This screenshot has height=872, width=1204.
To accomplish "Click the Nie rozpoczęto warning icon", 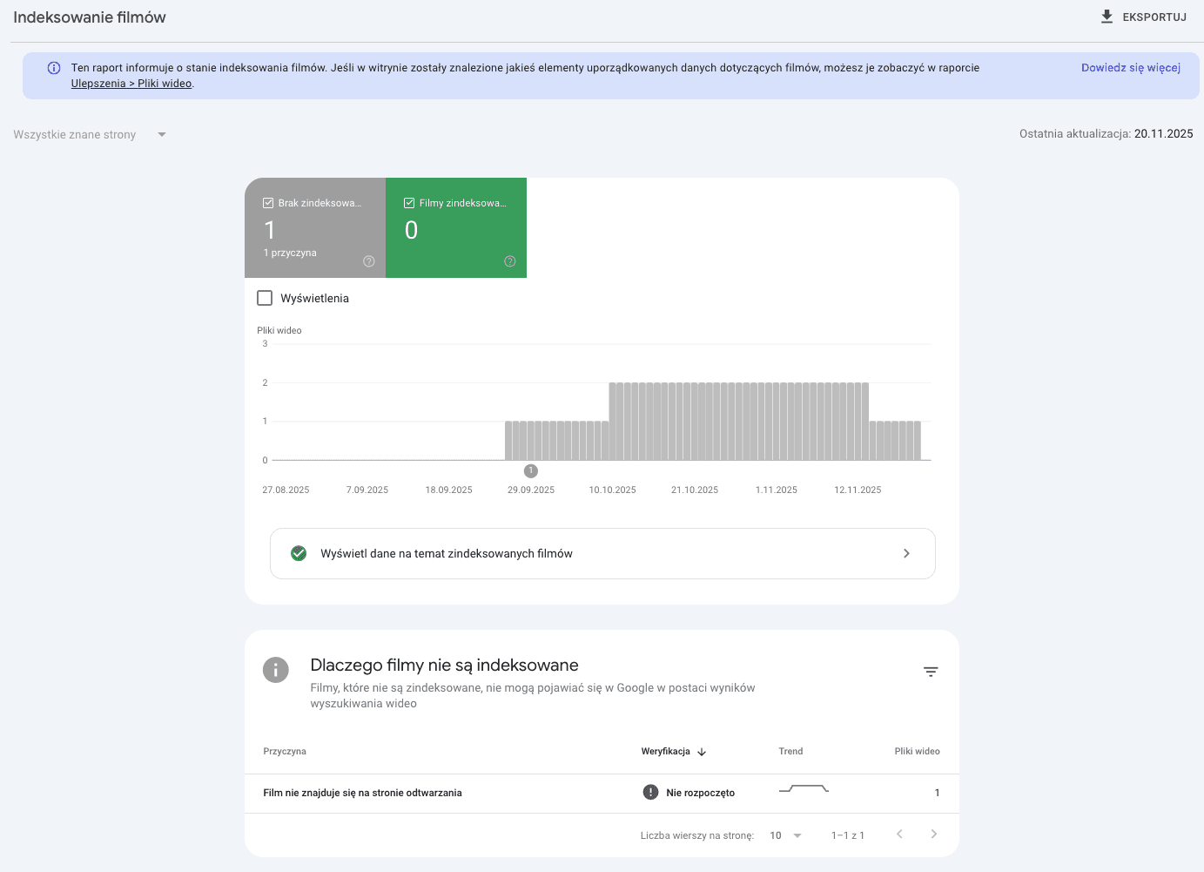I will tap(650, 792).
